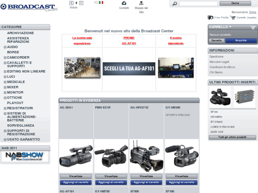Click the search magnifier icon

[x=175, y=4]
